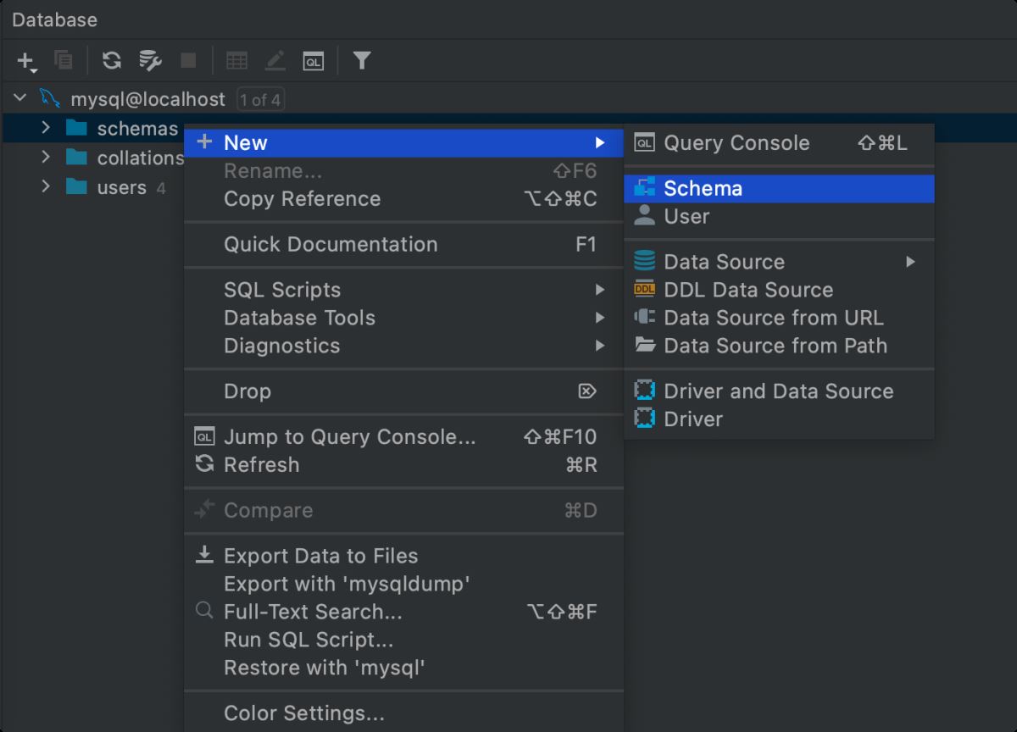Screen dimensions: 1017x732
Task: Click the add new data source plus icon
Action: (x=26, y=61)
